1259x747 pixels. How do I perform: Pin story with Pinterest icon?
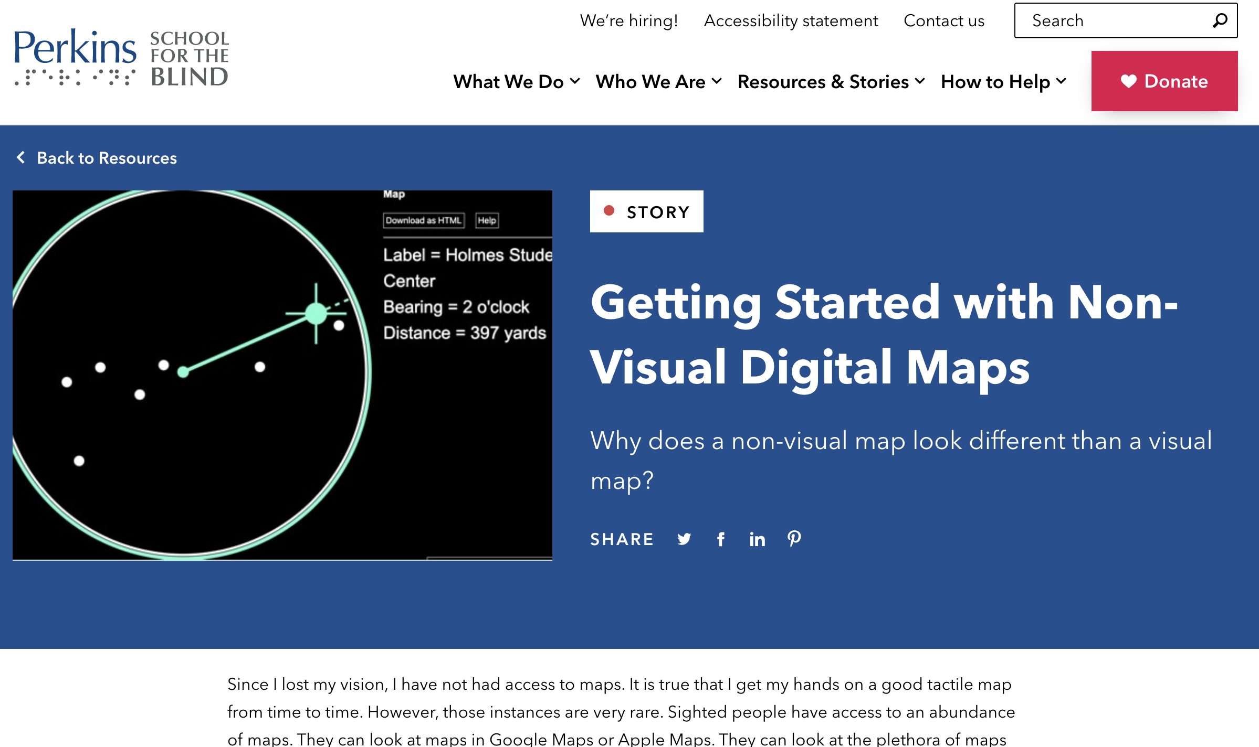(794, 538)
